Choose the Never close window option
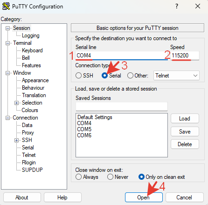 110,177
